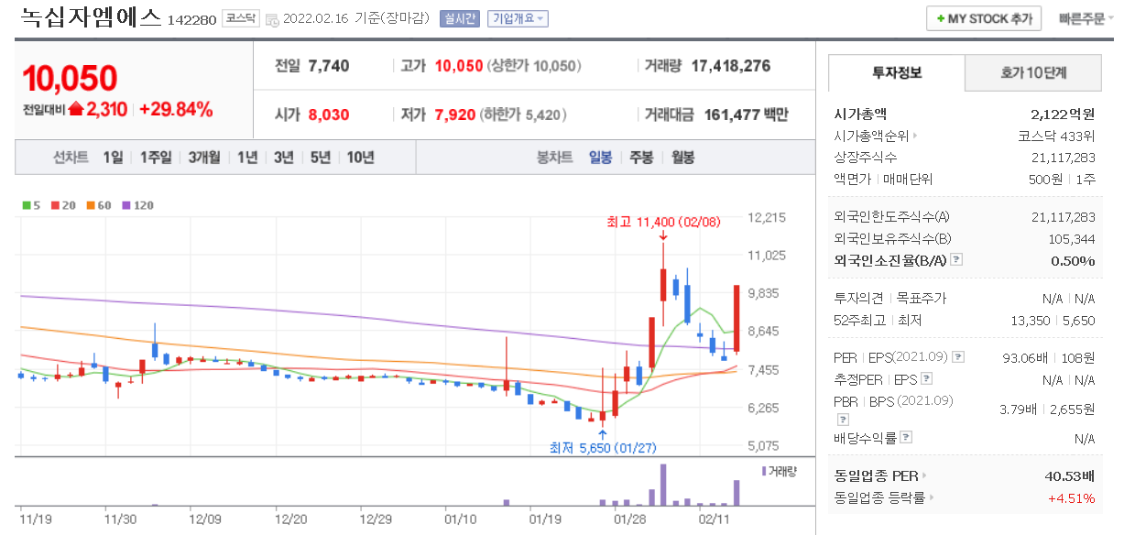The image size is (1124, 535).
Task: Expand the 빠른주문 dropdown
Action: [1087, 18]
